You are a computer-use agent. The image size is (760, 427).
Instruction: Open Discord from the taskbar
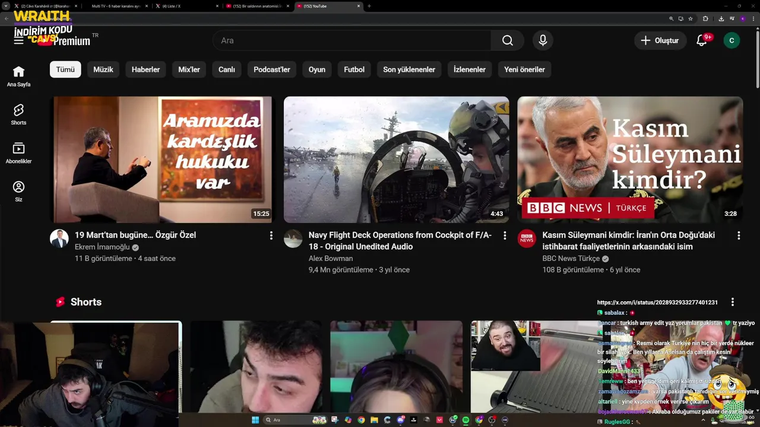[400, 420]
